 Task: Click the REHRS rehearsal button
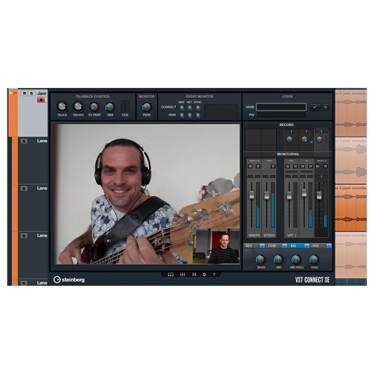pos(78,107)
